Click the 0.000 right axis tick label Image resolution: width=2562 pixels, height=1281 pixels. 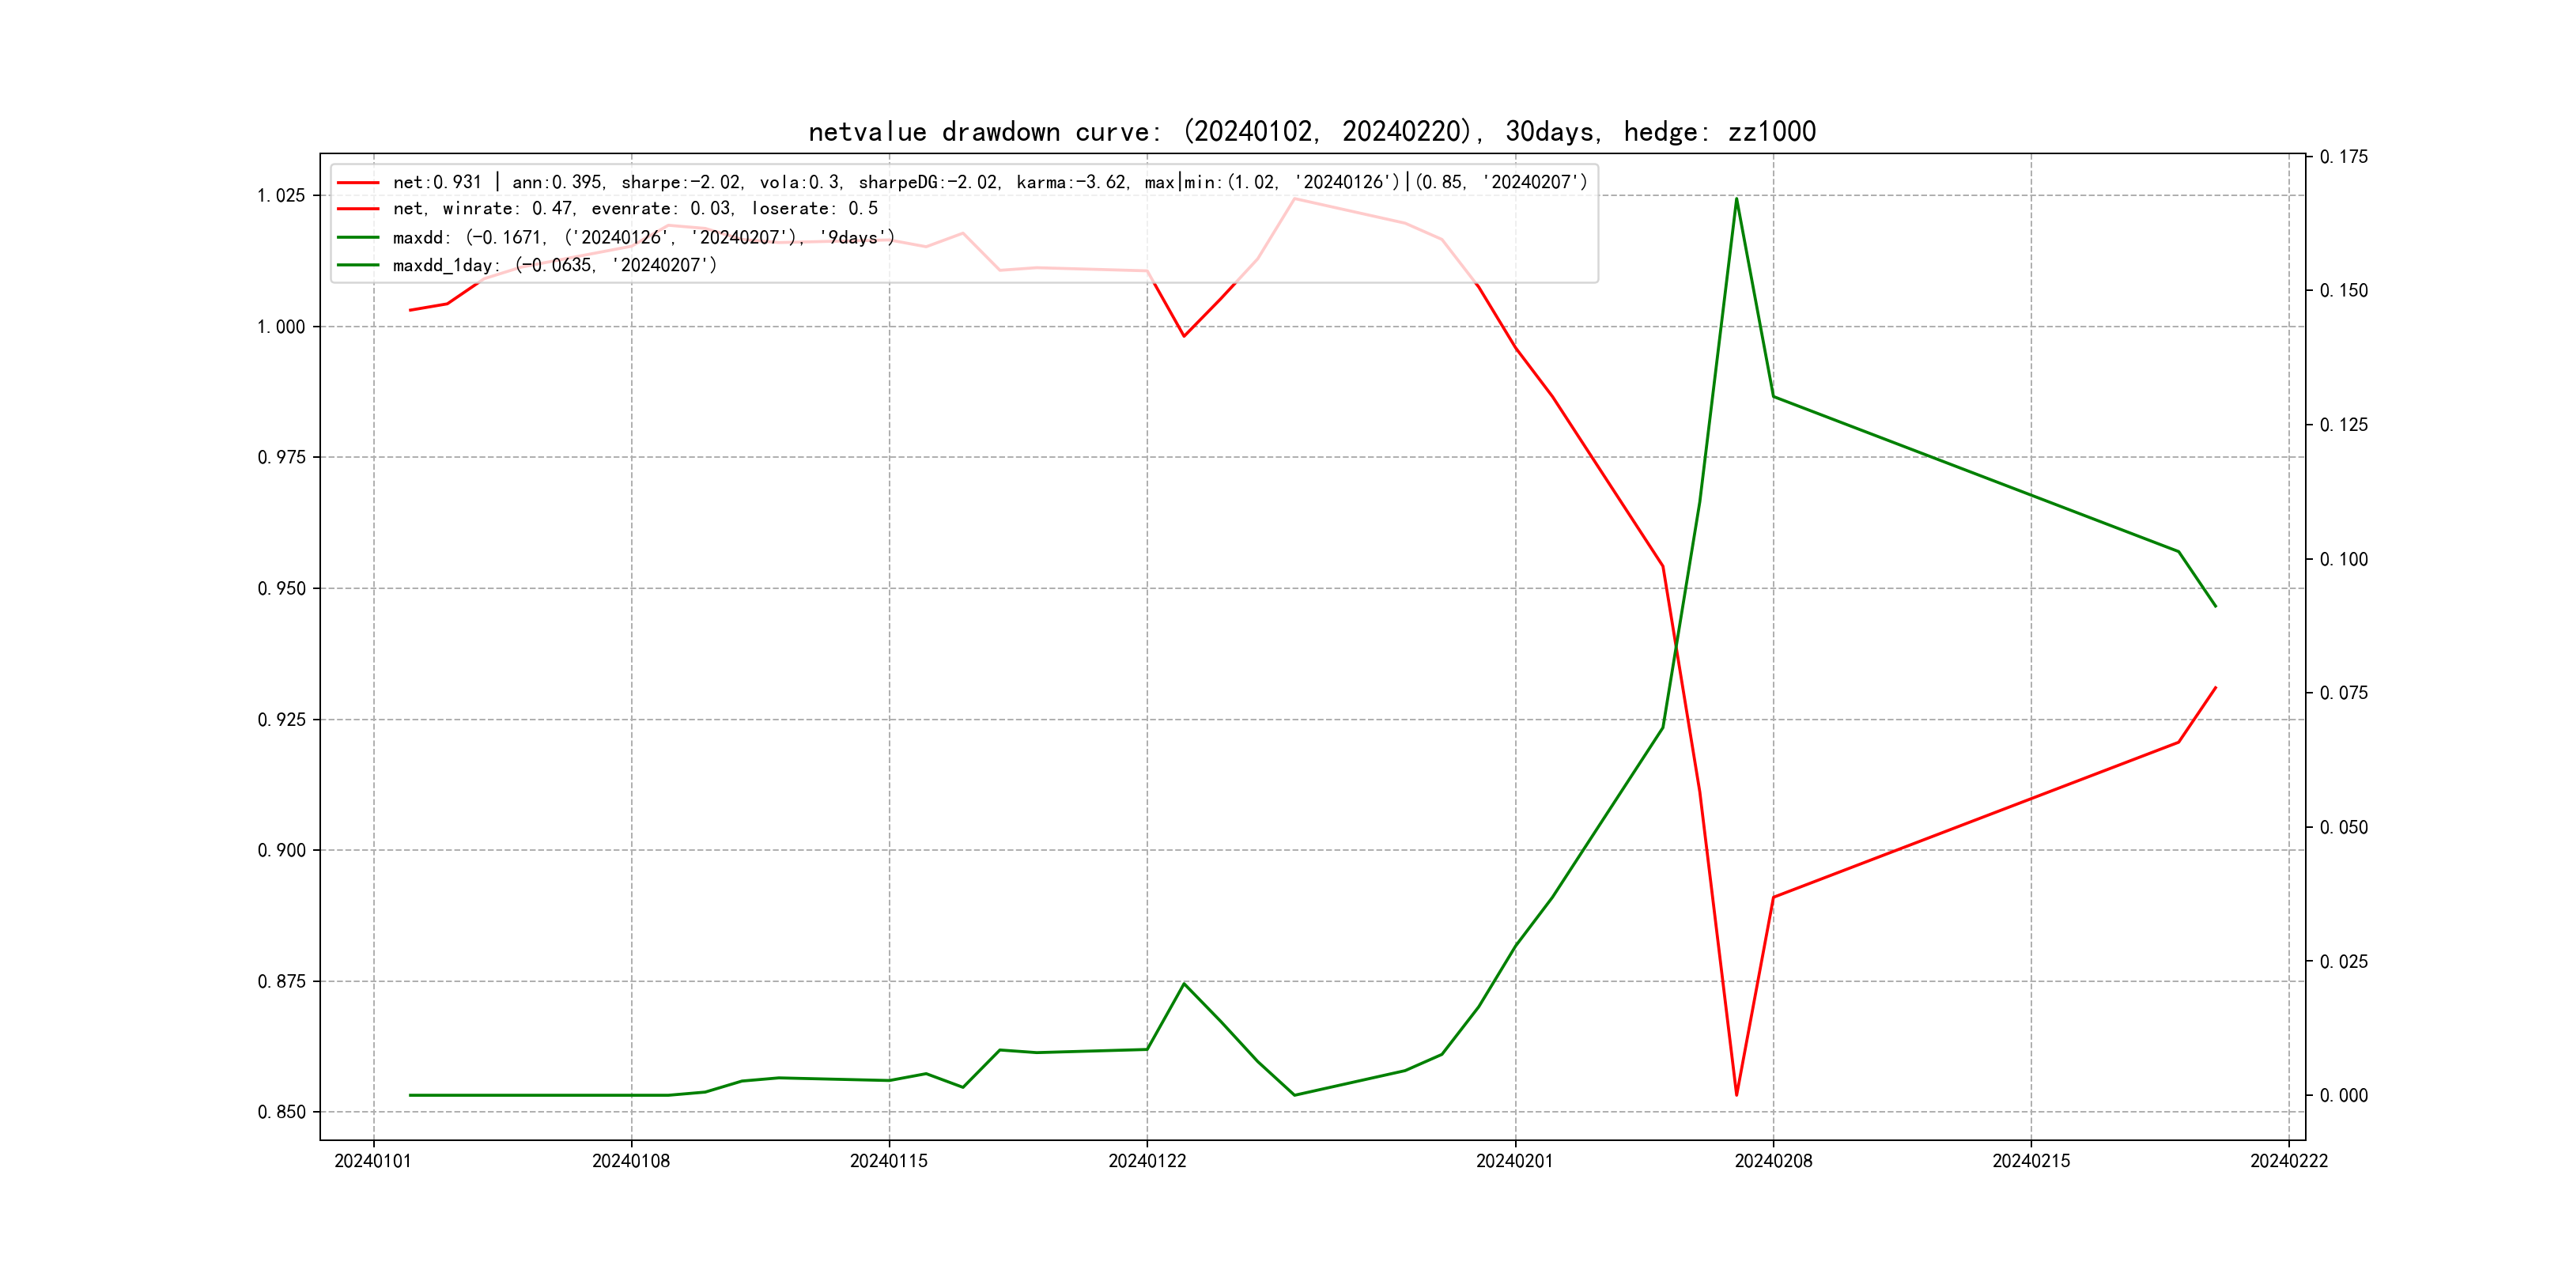(x=2343, y=1096)
